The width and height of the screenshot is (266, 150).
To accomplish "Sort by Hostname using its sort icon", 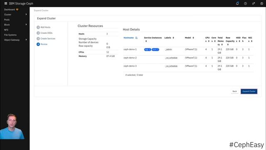I will pyautogui.click(x=136, y=38).
